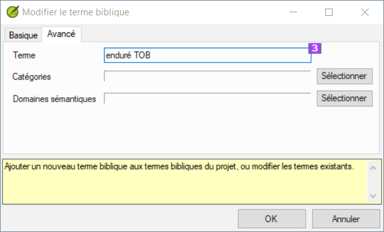This screenshot has width=384, height=232.
Task: Click the purple number 3 badge
Action: [x=315, y=48]
